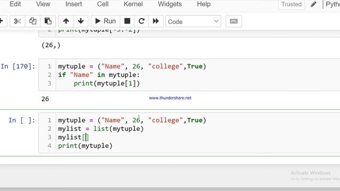340x191 pixels.
Task: Run the current cell
Action: (105, 21)
